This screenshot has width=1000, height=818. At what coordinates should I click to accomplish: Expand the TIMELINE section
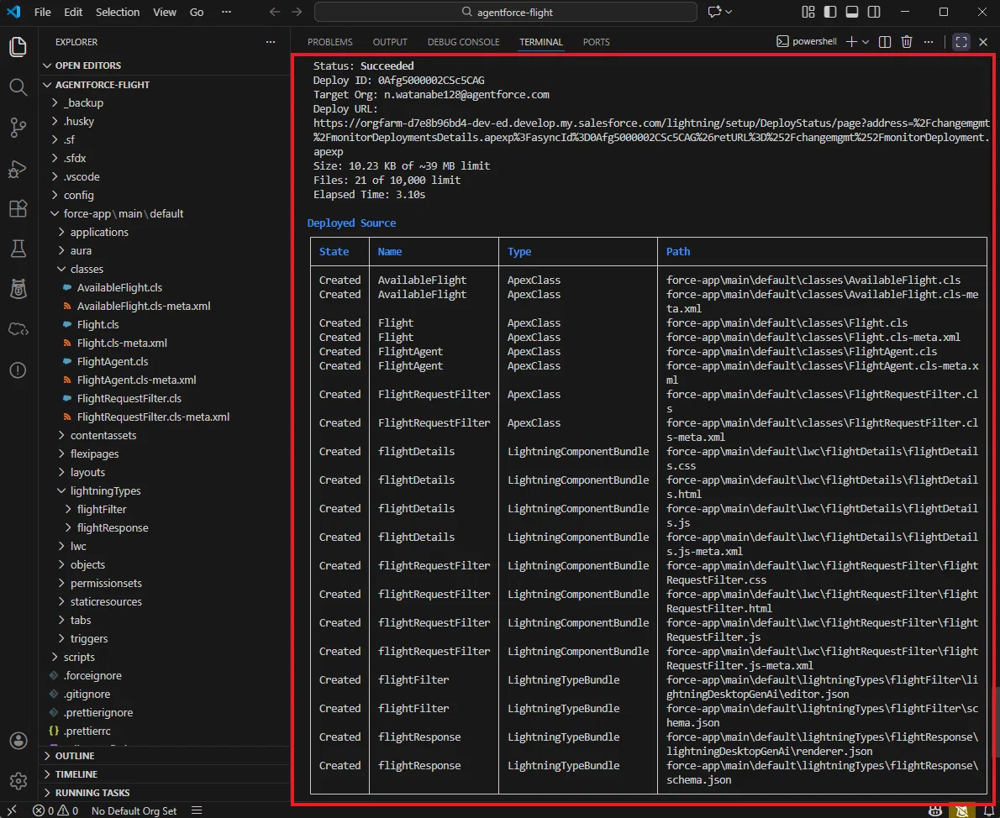tap(165, 774)
